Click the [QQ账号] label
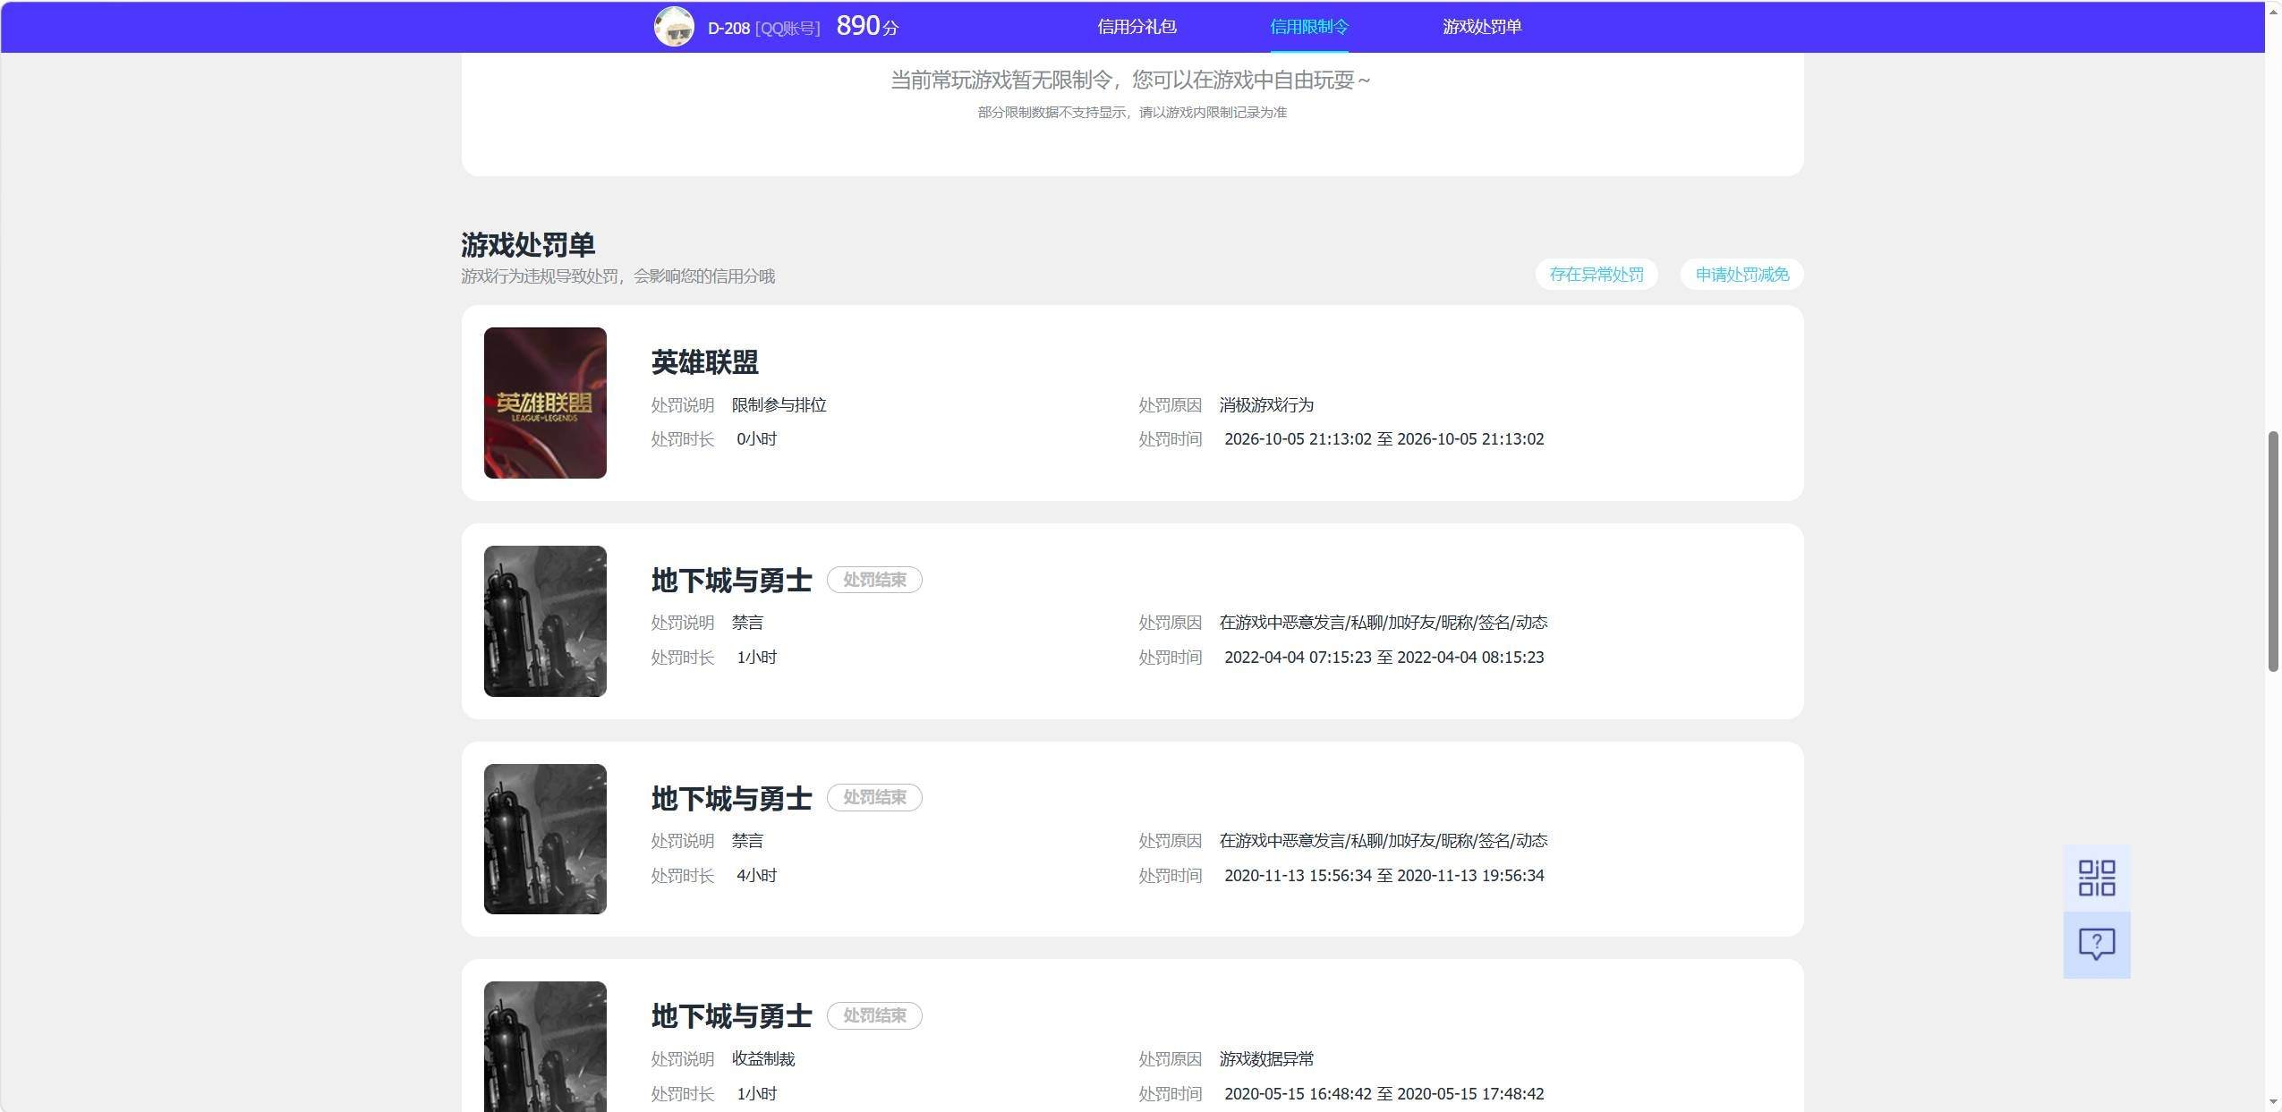 click(x=788, y=29)
